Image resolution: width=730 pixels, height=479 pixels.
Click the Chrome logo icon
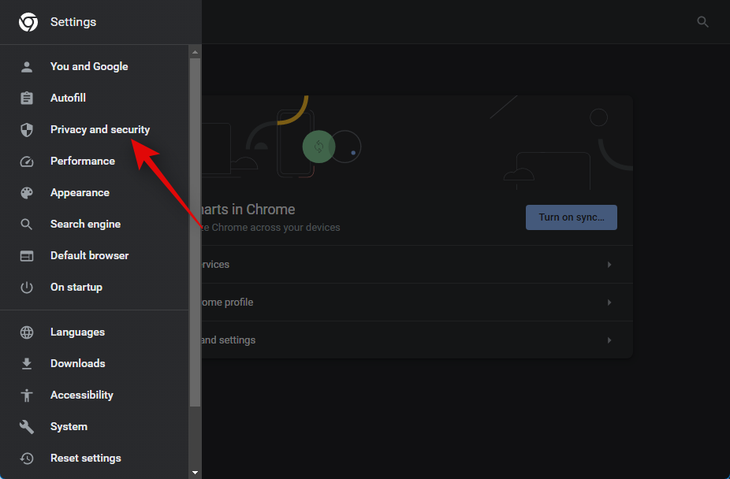pyautogui.click(x=28, y=22)
